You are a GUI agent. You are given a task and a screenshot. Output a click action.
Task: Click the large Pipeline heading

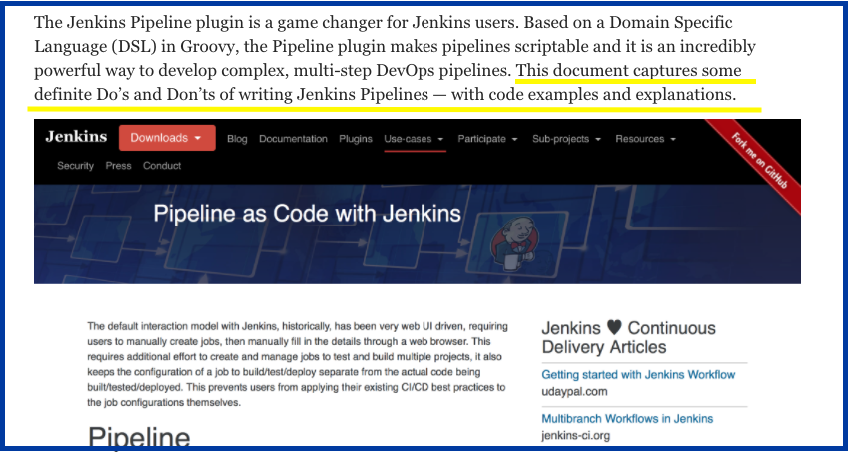coord(139,437)
